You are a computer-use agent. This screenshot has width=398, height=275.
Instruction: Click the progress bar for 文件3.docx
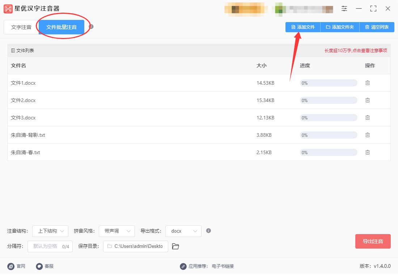tap(329, 118)
